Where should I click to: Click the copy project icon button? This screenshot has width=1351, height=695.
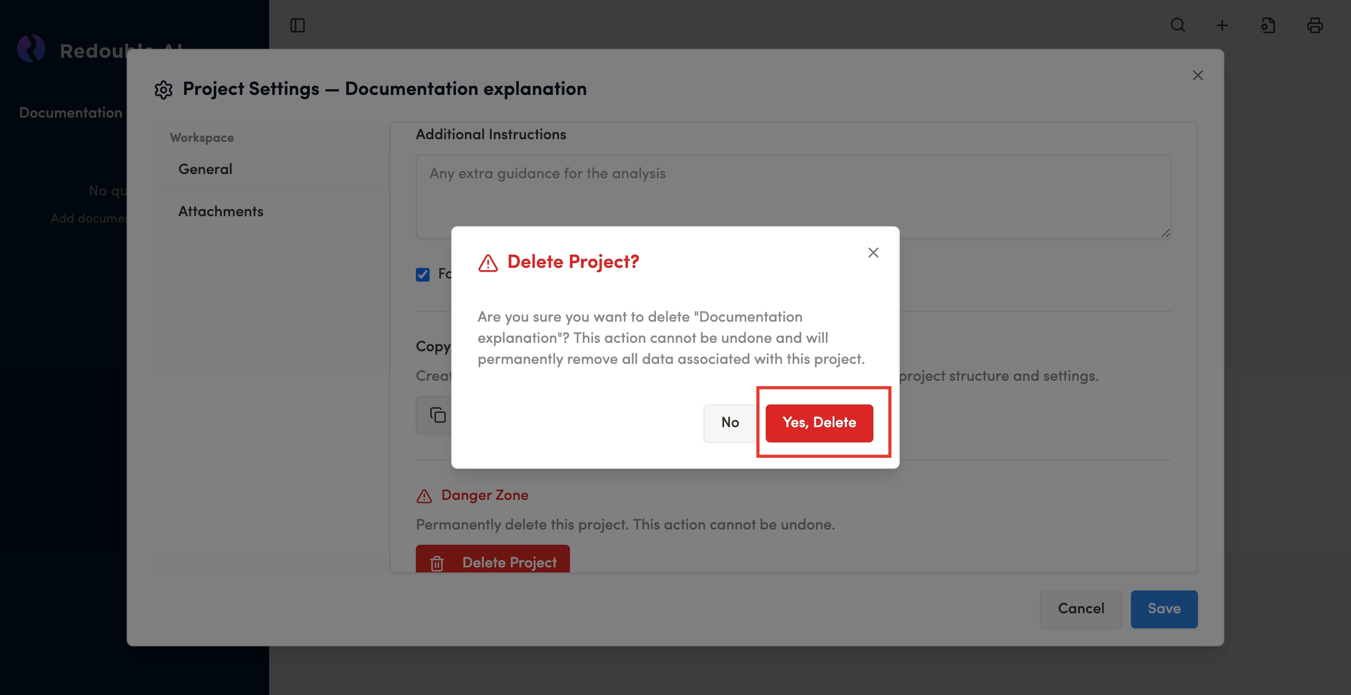pos(437,415)
